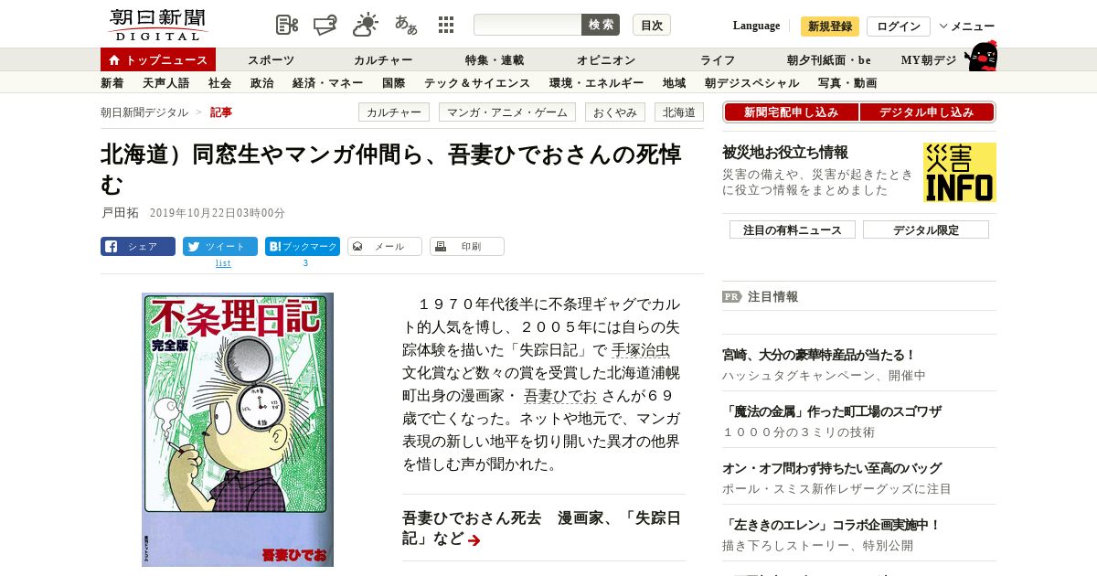
Task: Click the Asahi Shimbun Digital logo
Action: click(157, 25)
